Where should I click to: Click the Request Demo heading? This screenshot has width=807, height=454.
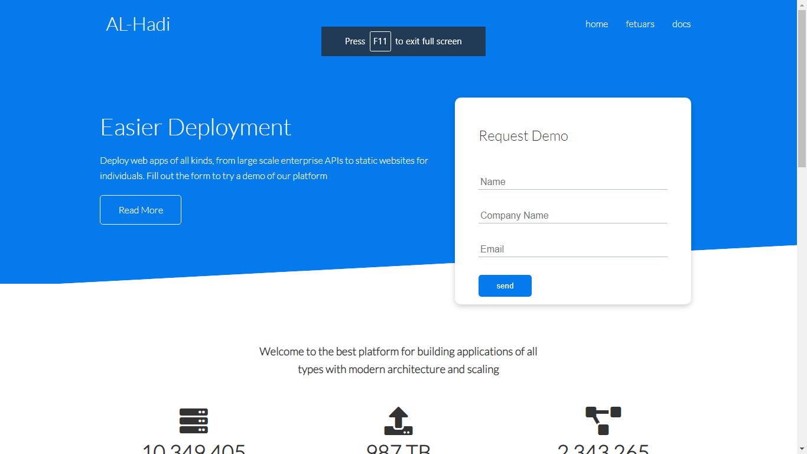(523, 135)
